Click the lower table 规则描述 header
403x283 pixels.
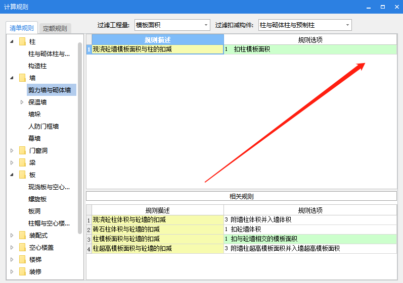pyautogui.click(x=158, y=210)
